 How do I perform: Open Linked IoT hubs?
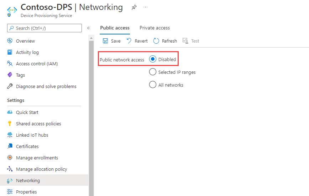[32, 135]
